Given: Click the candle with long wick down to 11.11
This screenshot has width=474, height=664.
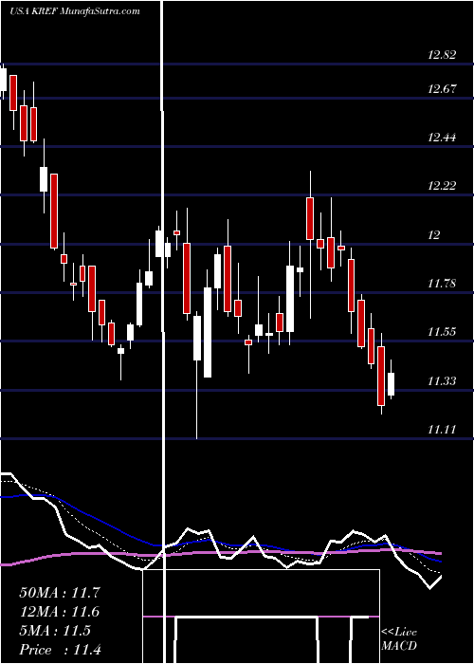Looking at the screenshot, I should pyautogui.click(x=197, y=338).
